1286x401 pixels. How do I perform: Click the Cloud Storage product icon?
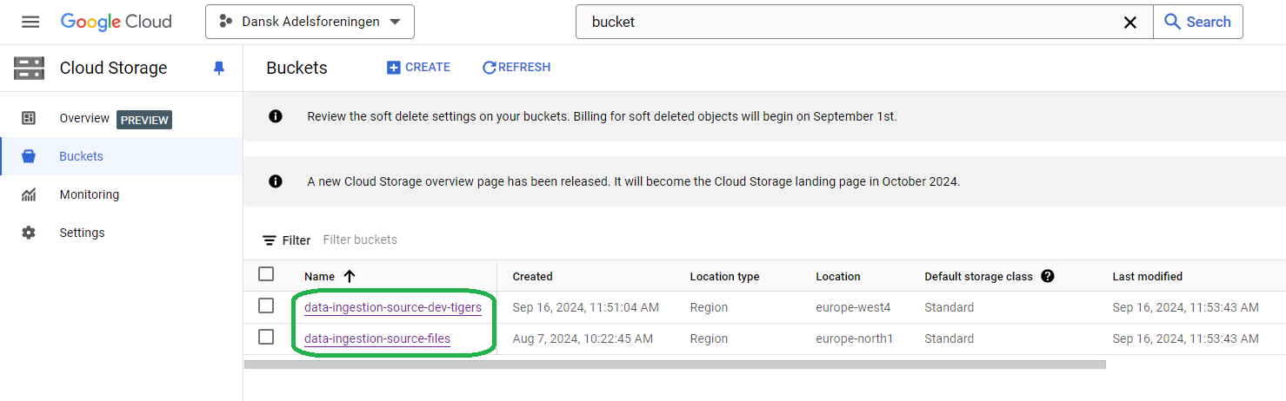tap(29, 68)
